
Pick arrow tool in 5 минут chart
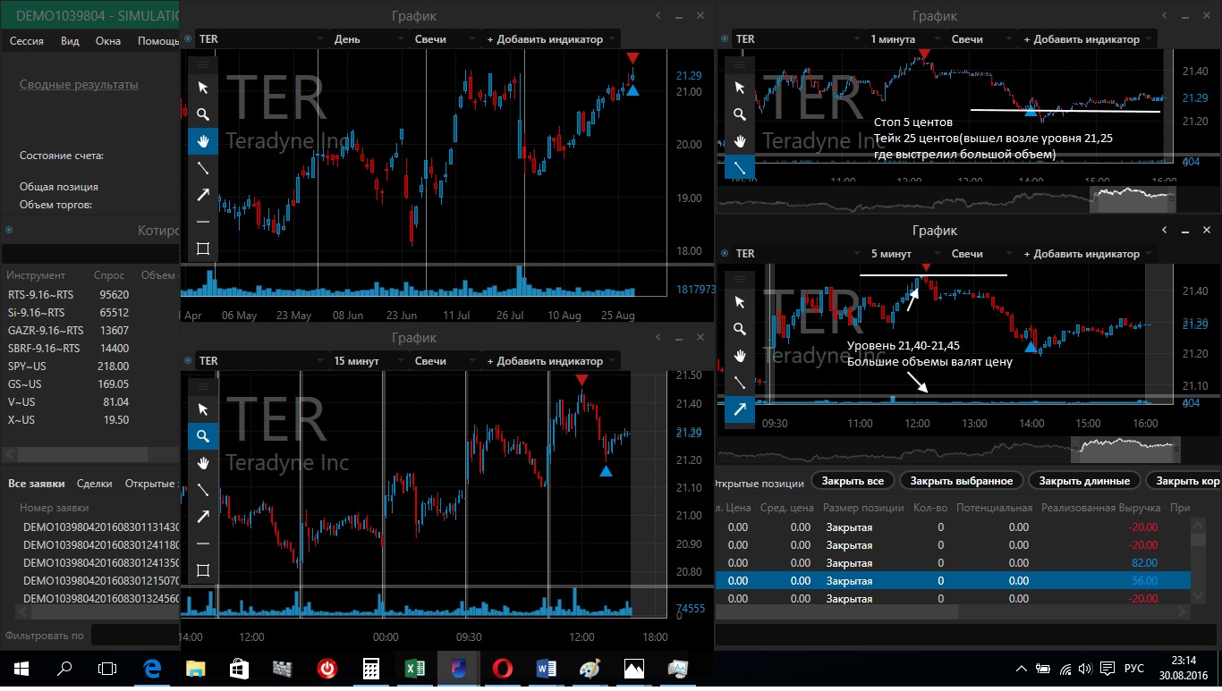tap(740, 409)
